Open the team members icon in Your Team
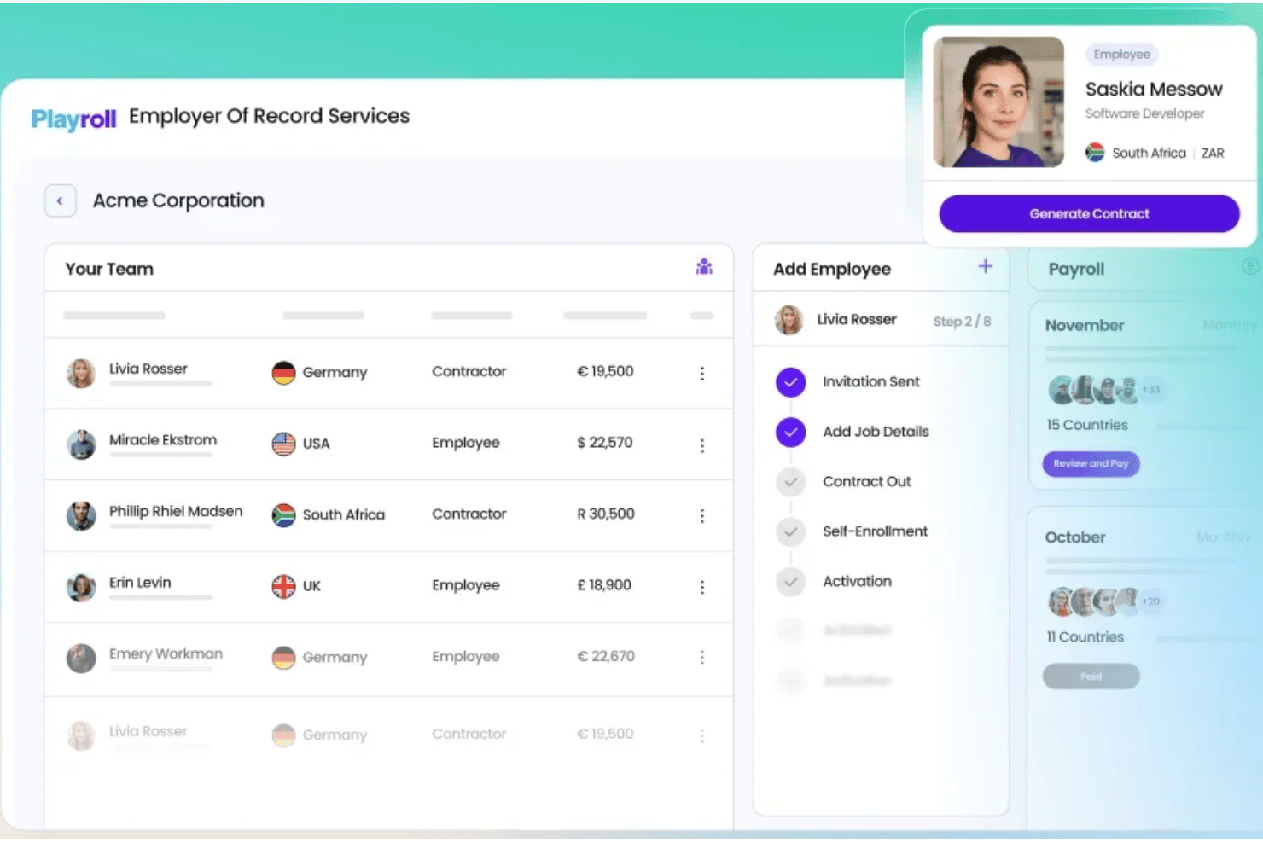Image resolution: width=1263 pixels, height=842 pixels. click(x=704, y=268)
